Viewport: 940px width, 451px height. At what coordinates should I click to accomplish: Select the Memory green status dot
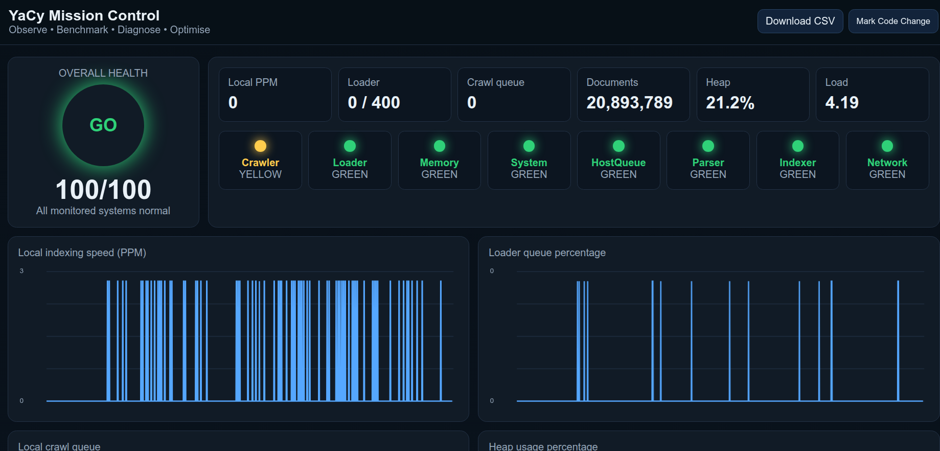pos(440,146)
